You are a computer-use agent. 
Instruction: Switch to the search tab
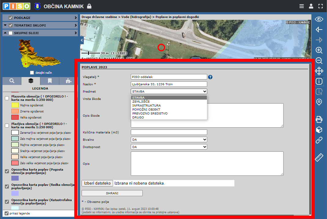(x=12, y=81)
